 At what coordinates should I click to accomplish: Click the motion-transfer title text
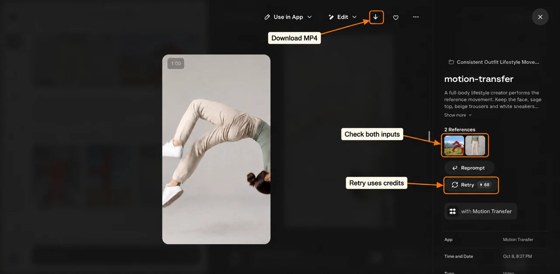479,79
